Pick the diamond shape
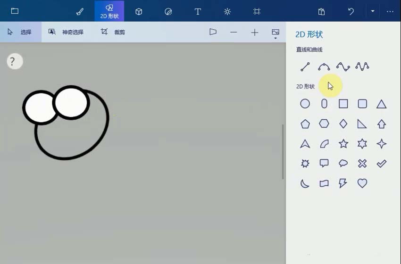The image size is (401, 264). pyautogui.click(x=343, y=124)
